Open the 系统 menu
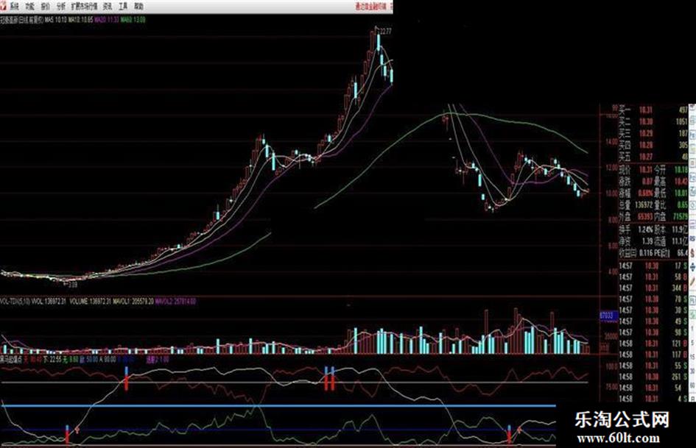 pyautogui.click(x=14, y=6)
